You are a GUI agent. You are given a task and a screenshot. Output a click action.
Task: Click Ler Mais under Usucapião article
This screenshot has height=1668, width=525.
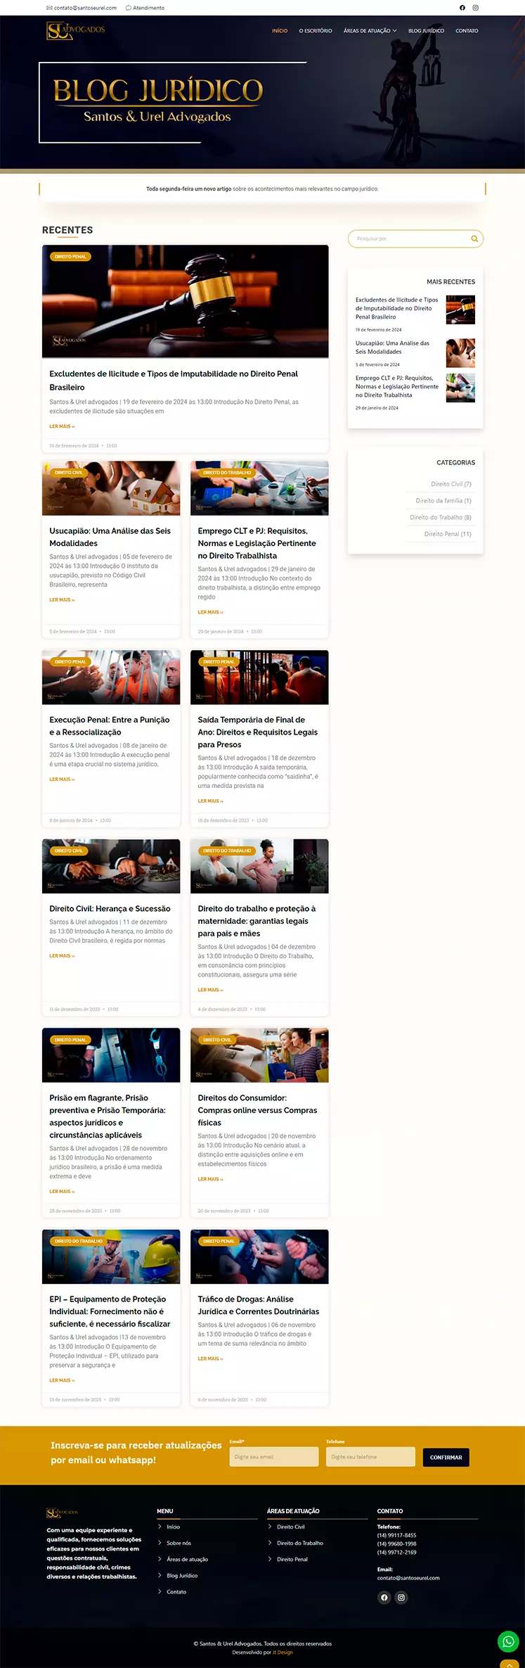62,600
